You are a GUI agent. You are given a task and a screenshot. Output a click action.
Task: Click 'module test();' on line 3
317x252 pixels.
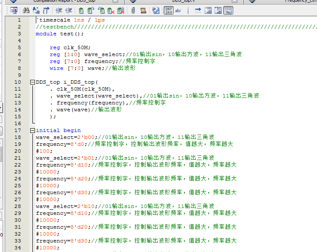pyautogui.click(x=60, y=34)
